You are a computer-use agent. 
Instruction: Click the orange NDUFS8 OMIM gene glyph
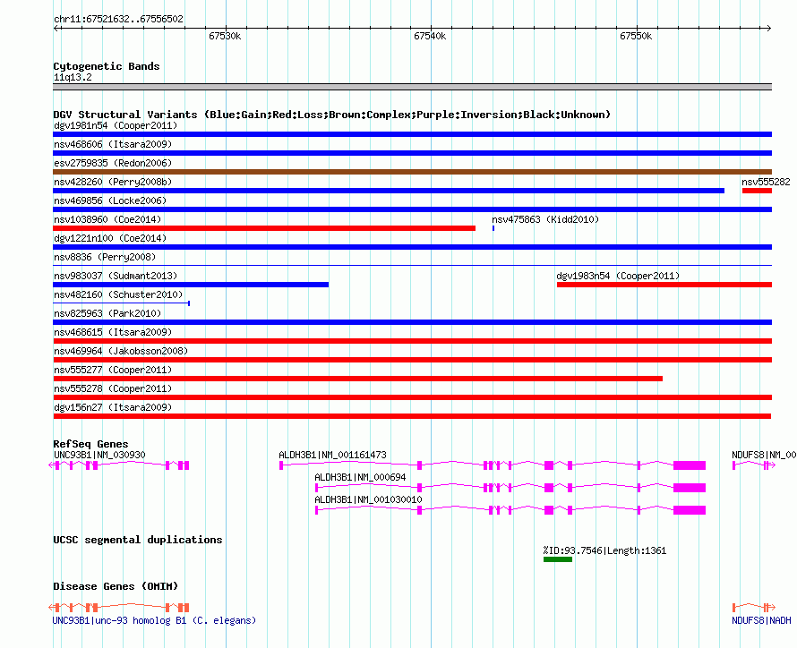tap(754, 607)
